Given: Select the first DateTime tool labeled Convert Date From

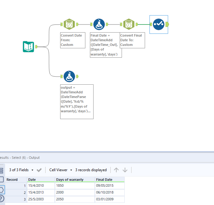Looking at the screenshot, I should click(69, 24).
